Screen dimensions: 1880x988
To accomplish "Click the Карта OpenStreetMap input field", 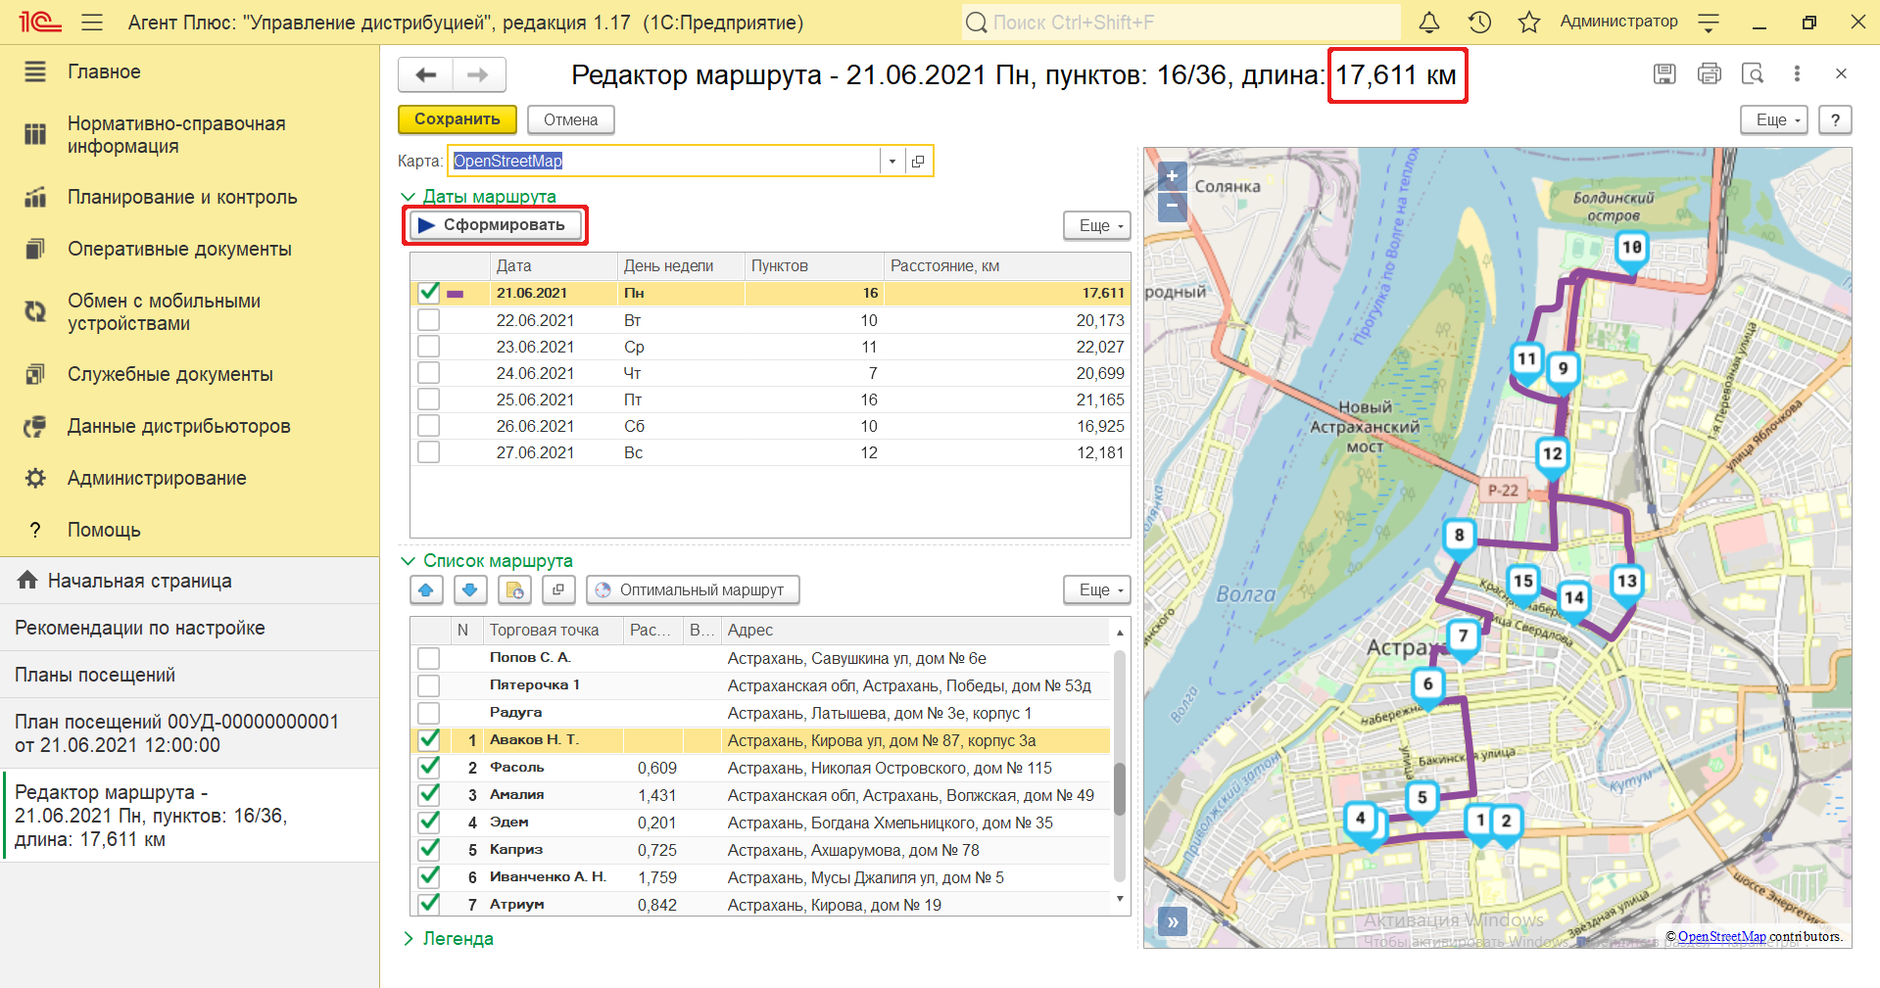I will click(664, 161).
